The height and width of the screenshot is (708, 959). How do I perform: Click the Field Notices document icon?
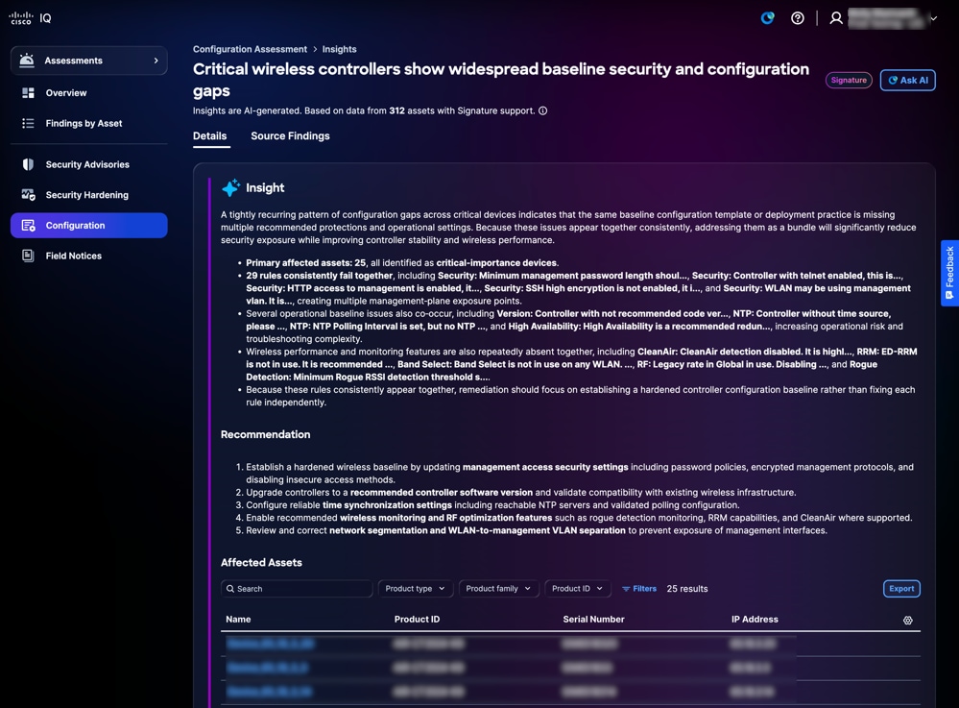point(28,256)
